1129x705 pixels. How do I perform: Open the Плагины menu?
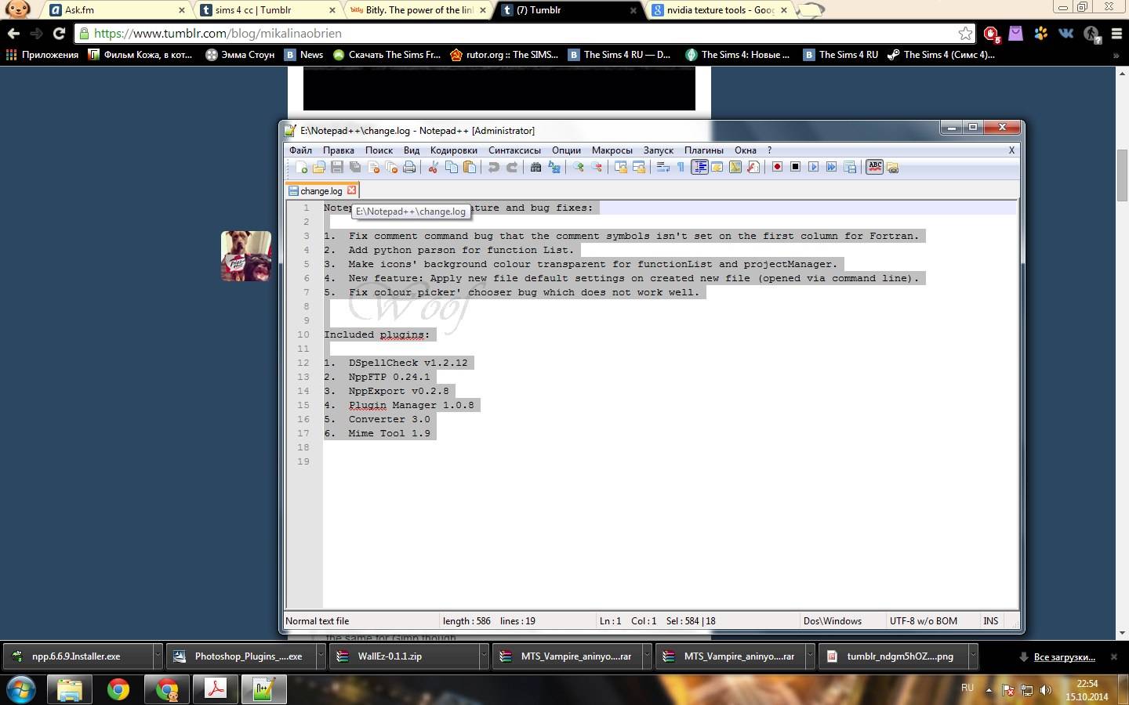coord(703,150)
